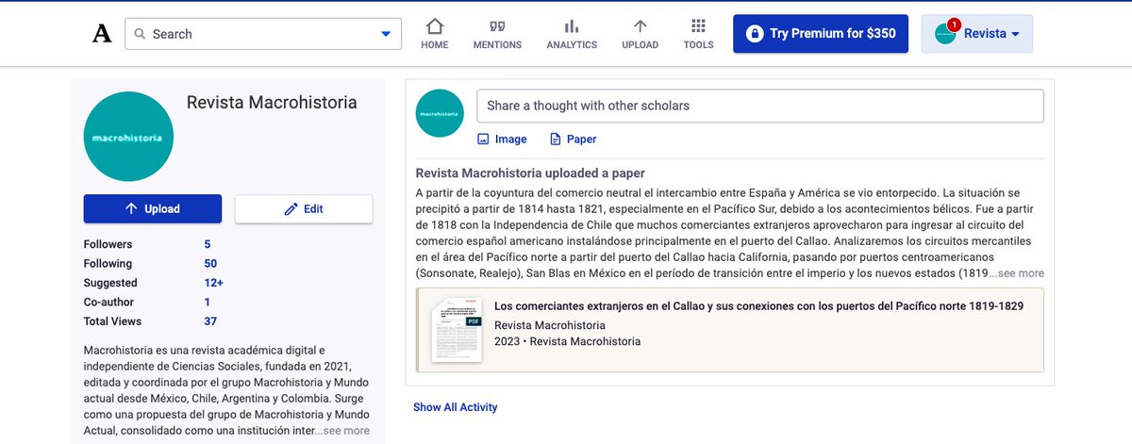Click the notification badge on account avatar
The image size is (1132, 444).
click(x=954, y=25)
